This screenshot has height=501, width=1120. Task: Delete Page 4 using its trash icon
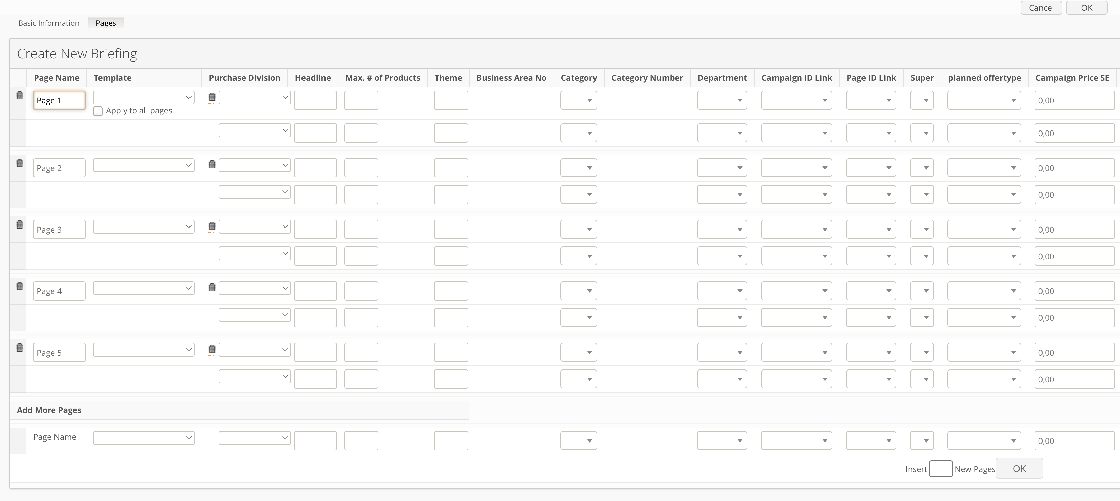tap(20, 286)
